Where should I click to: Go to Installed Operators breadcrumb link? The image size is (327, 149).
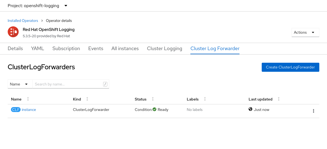pyautogui.click(x=23, y=21)
